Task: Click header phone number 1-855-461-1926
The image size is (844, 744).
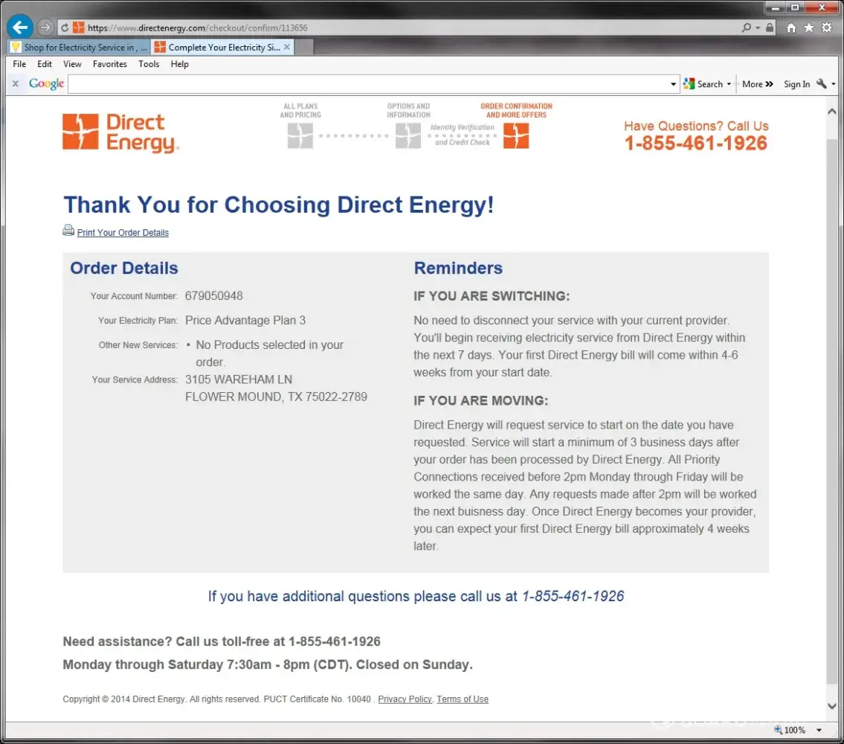Action: click(695, 144)
